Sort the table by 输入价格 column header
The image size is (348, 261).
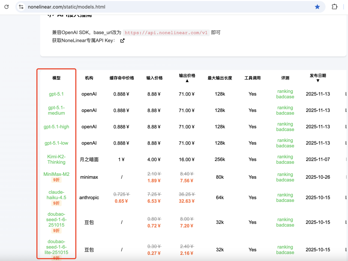pyautogui.click(x=154, y=78)
